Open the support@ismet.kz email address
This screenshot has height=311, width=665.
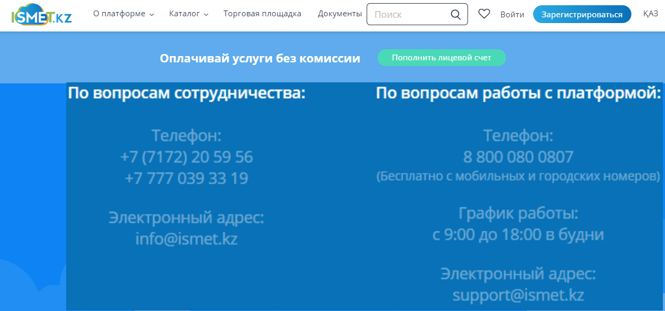(x=518, y=295)
